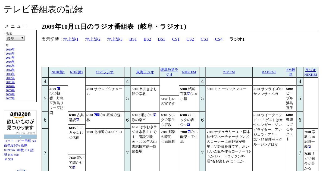The width and height of the screenshot is (326, 171).
Task: Open the 2015年 archive link
Action: coord(10,66)
